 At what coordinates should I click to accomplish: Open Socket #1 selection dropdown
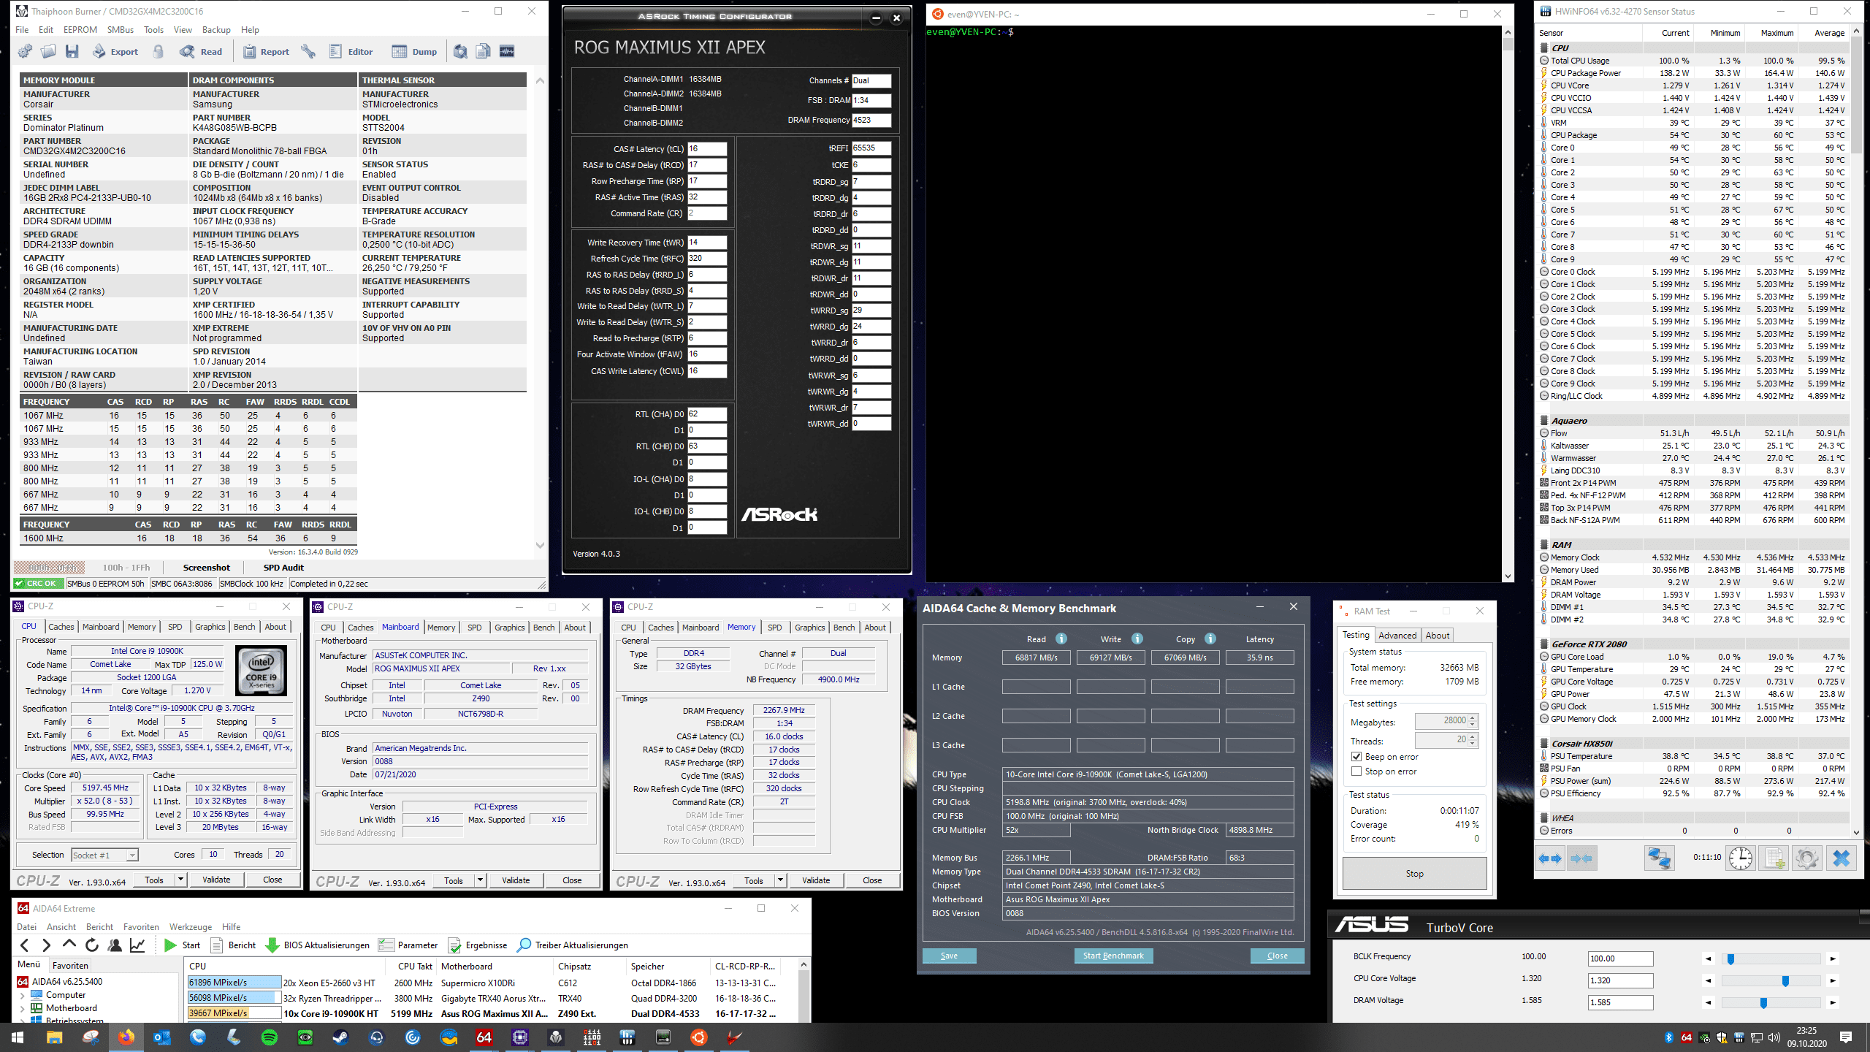coord(132,855)
